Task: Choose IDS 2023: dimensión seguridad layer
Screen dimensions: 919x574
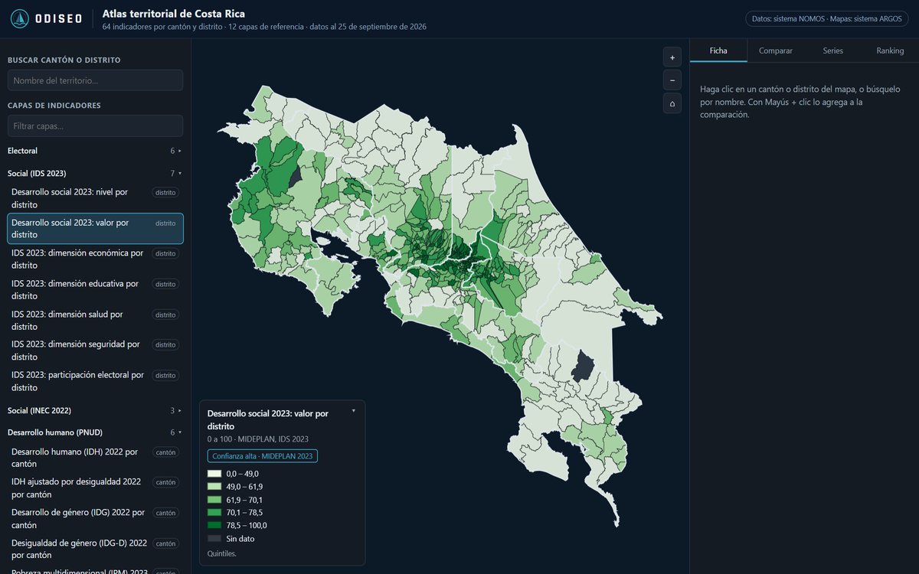Action: 95,351
